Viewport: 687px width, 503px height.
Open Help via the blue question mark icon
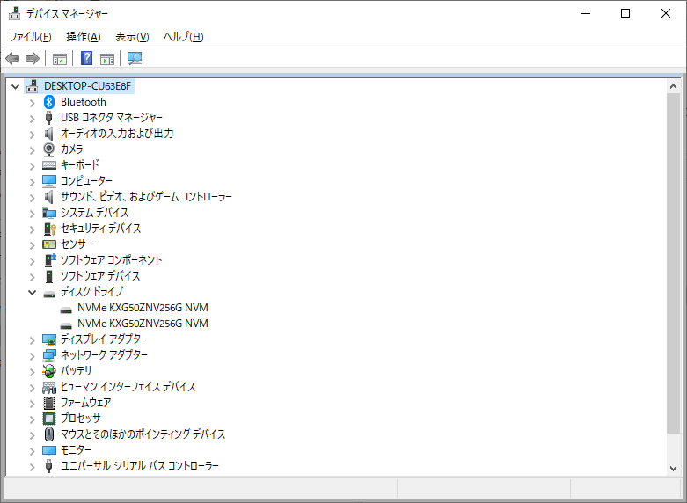click(87, 58)
